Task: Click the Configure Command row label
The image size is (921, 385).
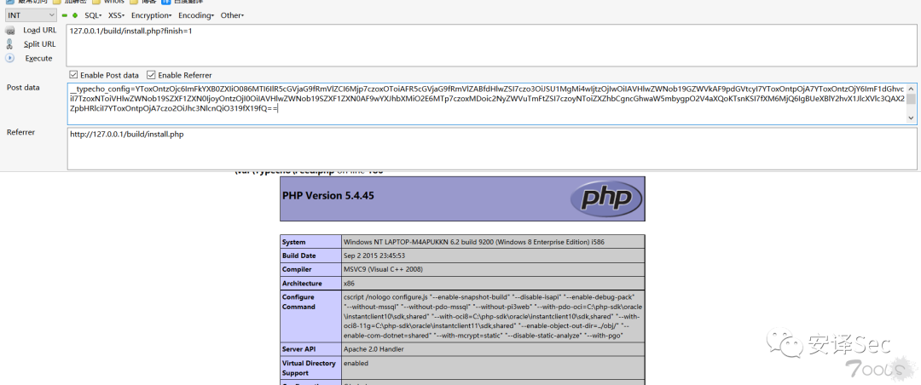Action: click(x=299, y=302)
